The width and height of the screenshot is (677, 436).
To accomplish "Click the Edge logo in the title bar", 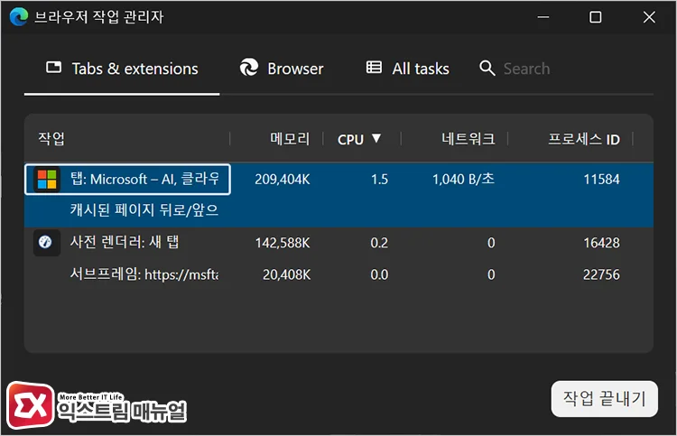I will click(x=19, y=17).
